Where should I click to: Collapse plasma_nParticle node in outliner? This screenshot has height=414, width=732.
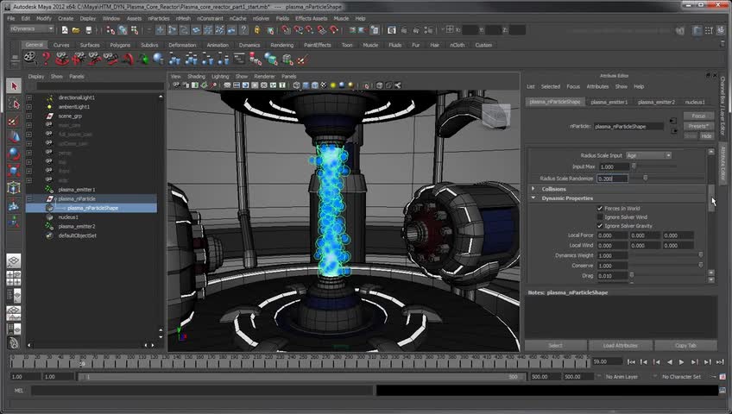click(29, 199)
